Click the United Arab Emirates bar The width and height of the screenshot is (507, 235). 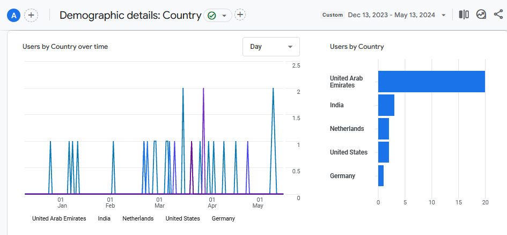click(x=431, y=82)
